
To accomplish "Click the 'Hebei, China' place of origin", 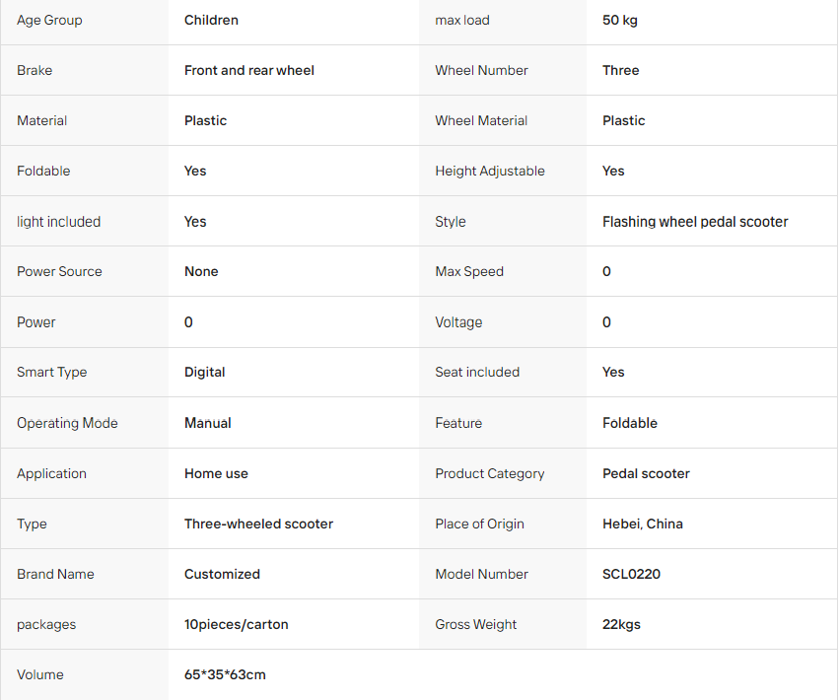I will click(x=642, y=524).
